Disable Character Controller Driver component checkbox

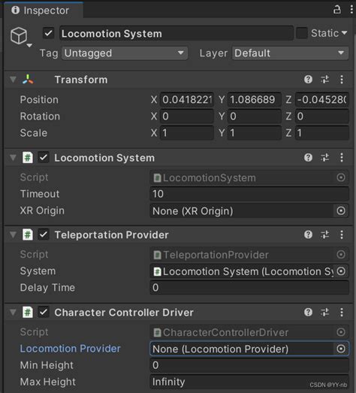tap(44, 313)
